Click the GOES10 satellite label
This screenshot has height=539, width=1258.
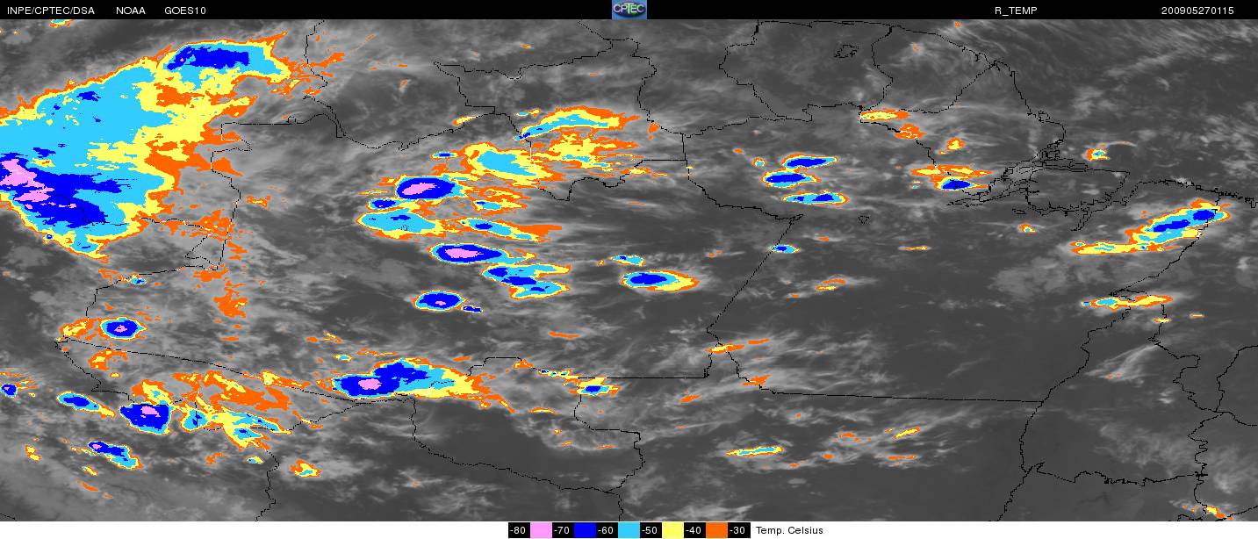pyautogui.click(x=185, y=11)
